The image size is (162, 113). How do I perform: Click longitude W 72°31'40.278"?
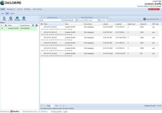click(x=120, y=54)
